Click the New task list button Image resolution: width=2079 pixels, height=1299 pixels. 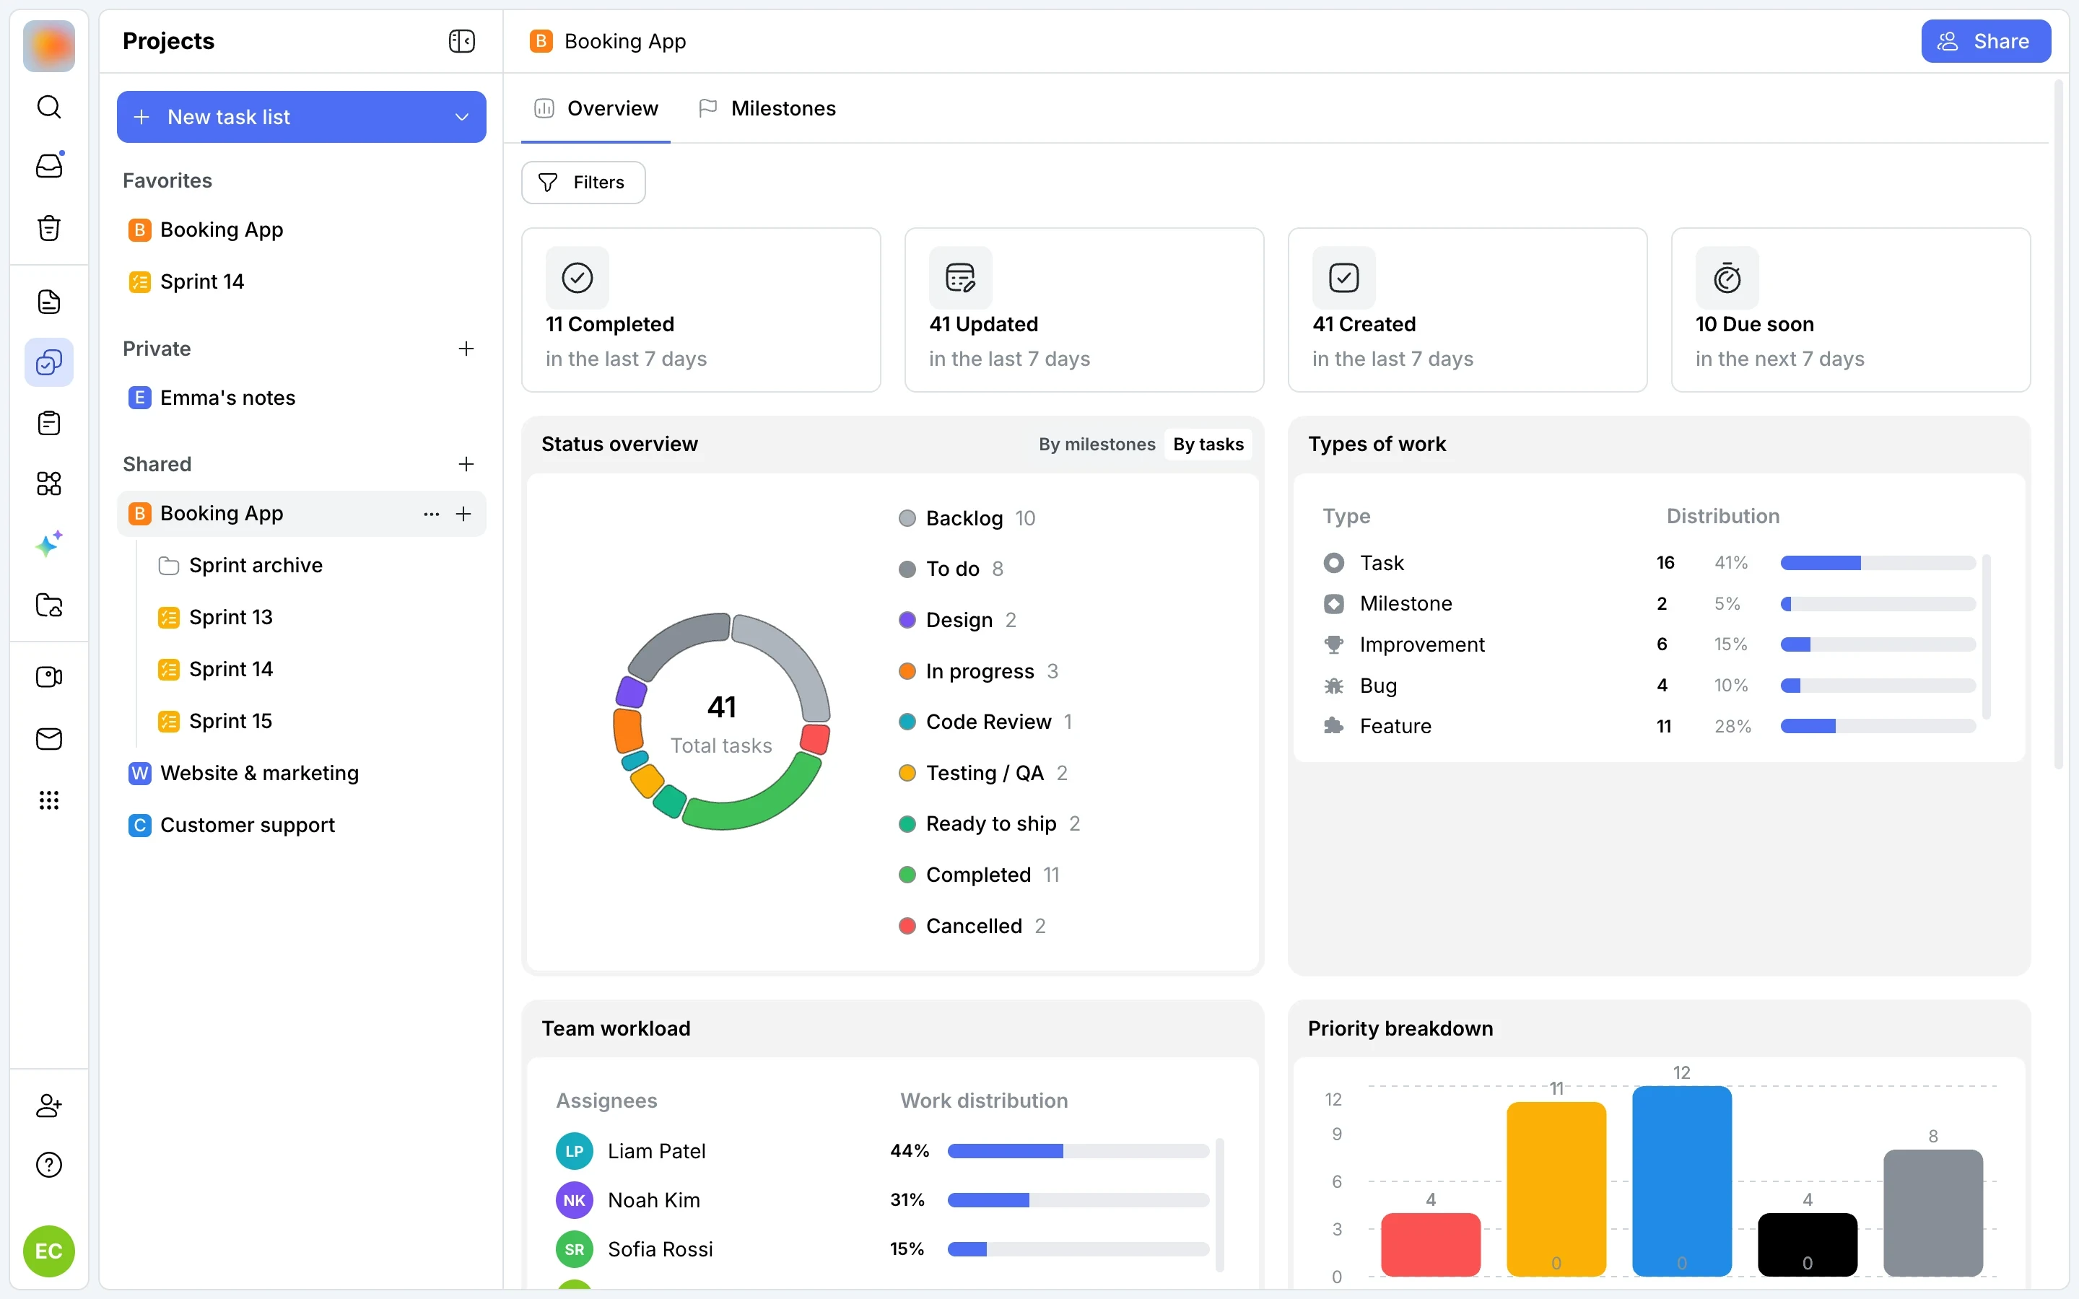tap(302, 117)
